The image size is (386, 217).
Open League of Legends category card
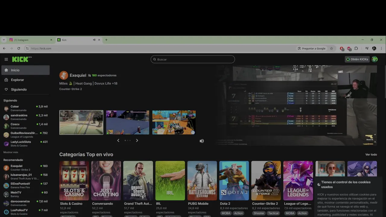(298, 181)
